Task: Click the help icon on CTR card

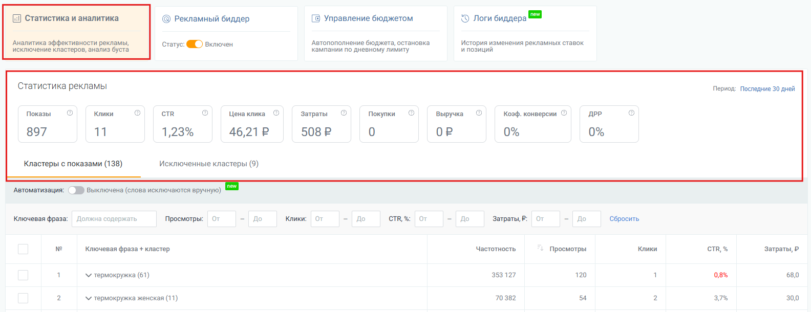Action: click(205, 113)
